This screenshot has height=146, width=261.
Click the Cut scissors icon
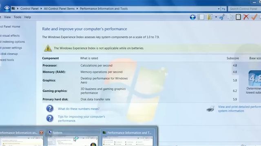tap(222, 17)
